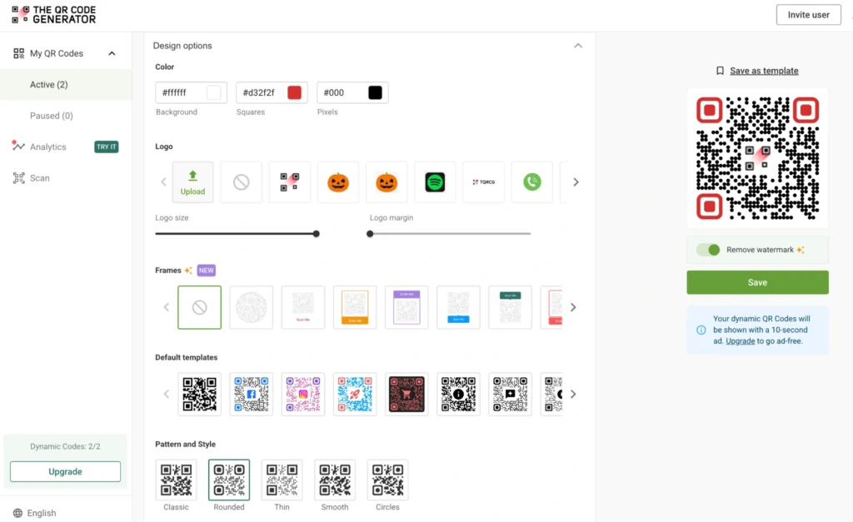Select the TQRCG text logo
The width and height of the screenshot is (853, 522).
(484, 182)
